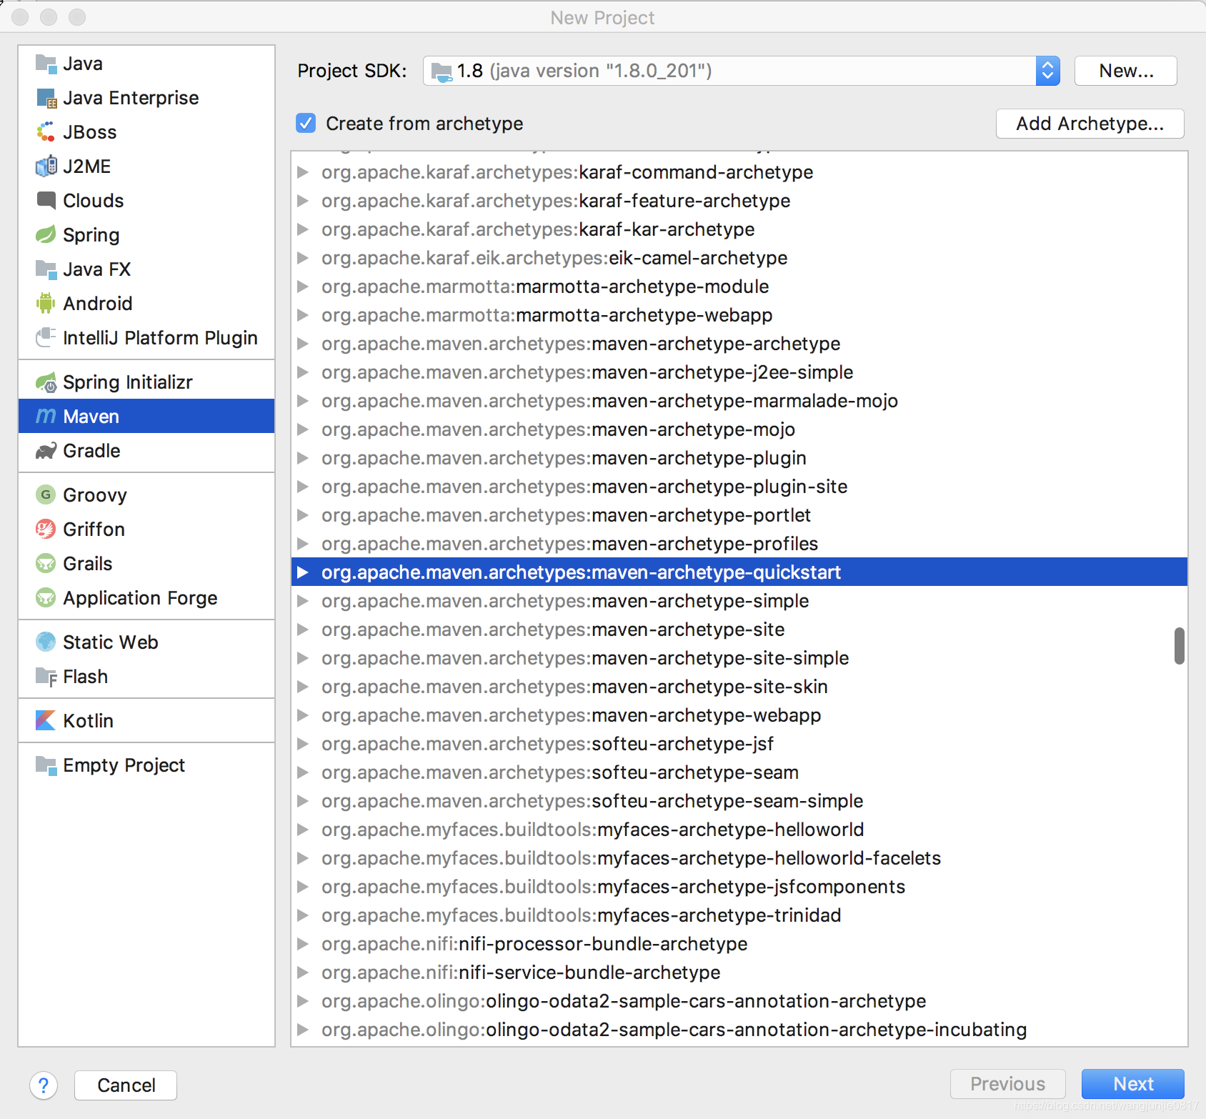
Task: Select karaf-kar-archetype row text
Action: (x=538, y=229)
